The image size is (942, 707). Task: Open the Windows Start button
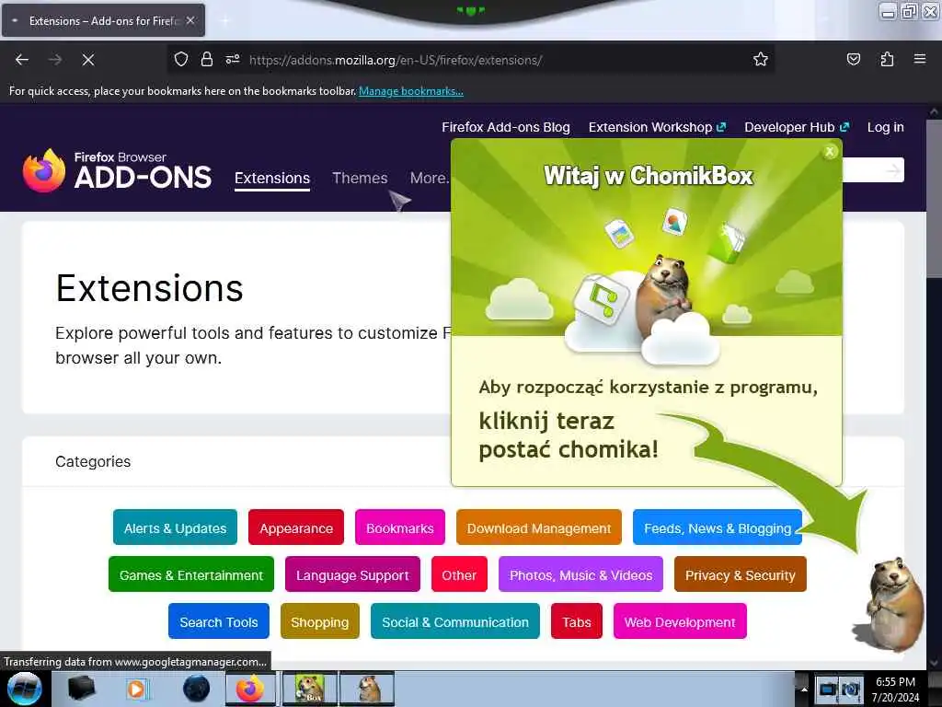25,689
